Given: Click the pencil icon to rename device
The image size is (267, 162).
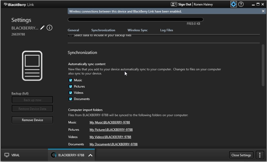Looking at the screenshot, I should point(42,28).
